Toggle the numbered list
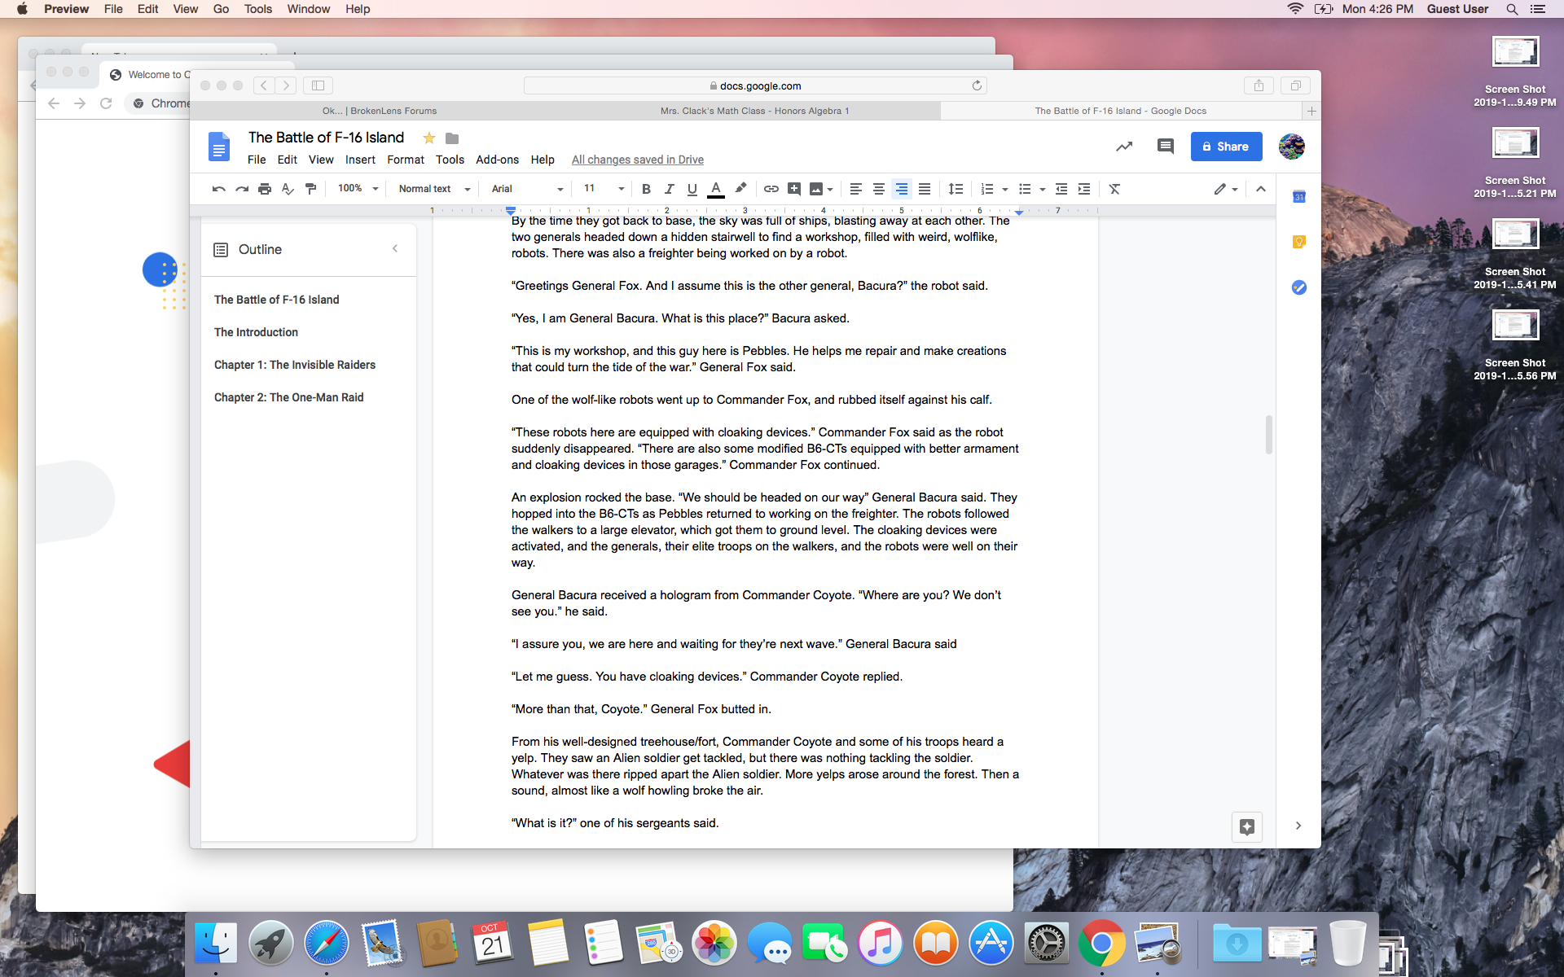1564x977 pixels. click(x=987, y=189)
